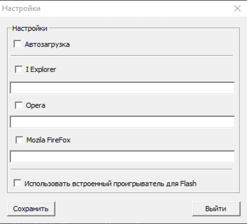
Task: Click the Выйти button
Action: [215, 209]
